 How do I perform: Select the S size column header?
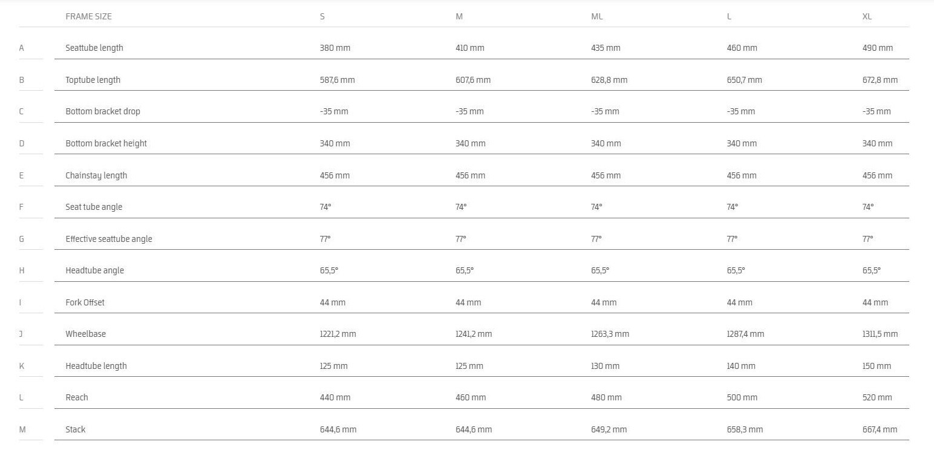(x=322, y=16)
